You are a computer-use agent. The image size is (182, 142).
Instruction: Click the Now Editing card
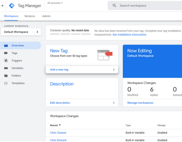pyautogui.click(x=152, y=61)
